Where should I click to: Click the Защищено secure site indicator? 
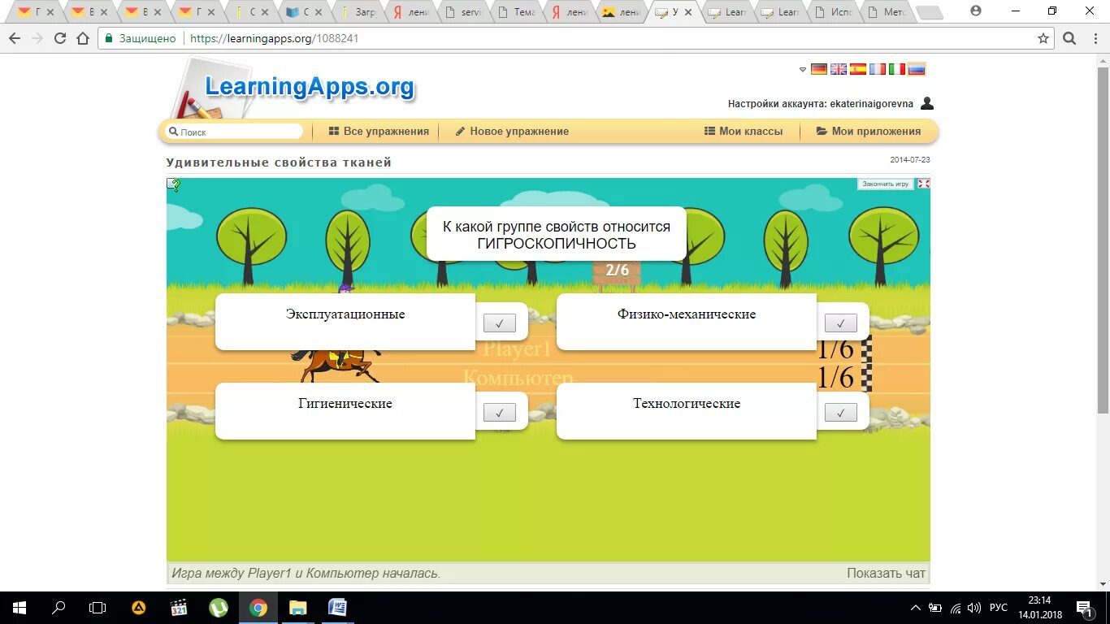pos(140,38)
